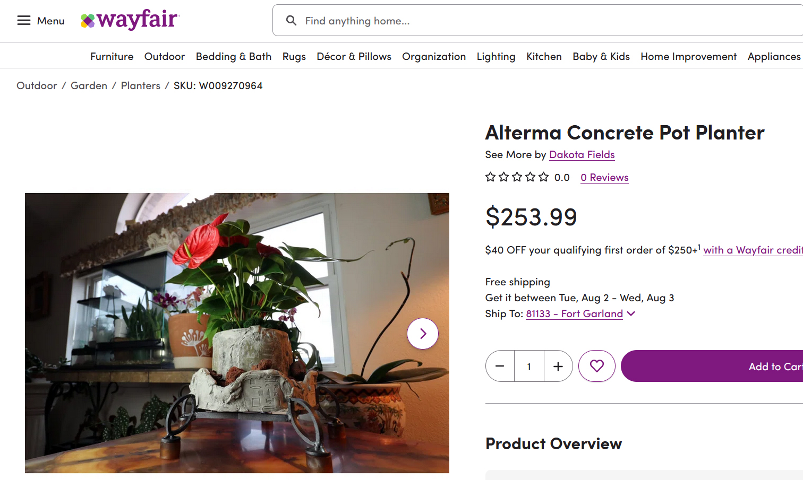Go to Planters breadcrumb
This screenshot has width=803, height=480.
140,85
